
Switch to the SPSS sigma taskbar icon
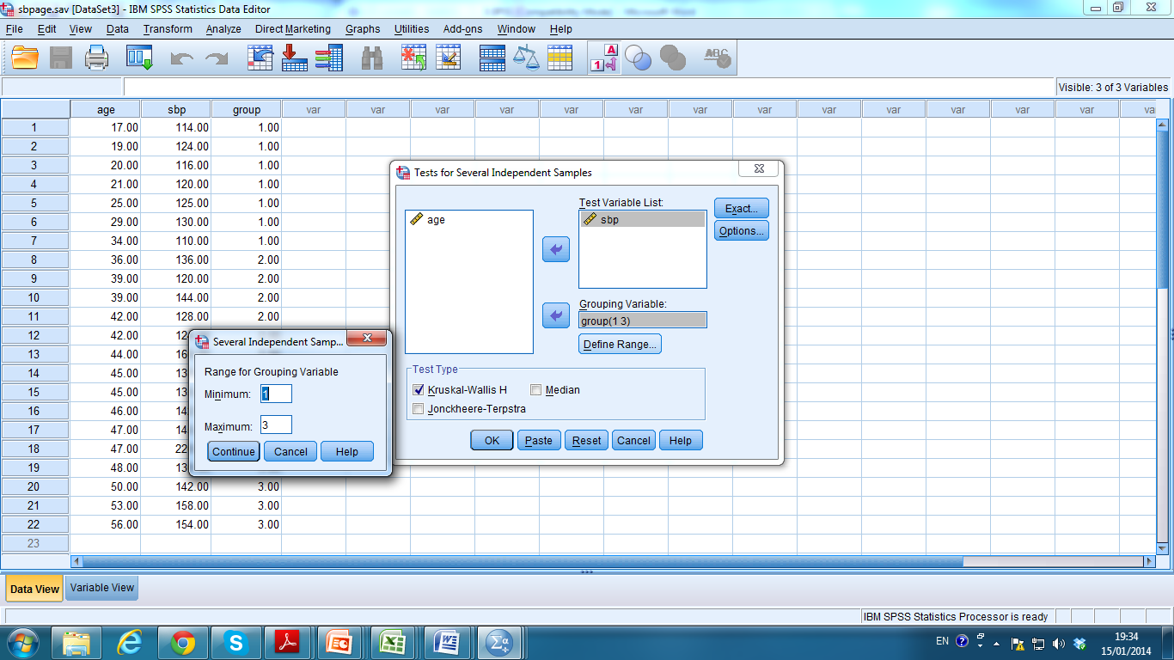tap(499, 642)
